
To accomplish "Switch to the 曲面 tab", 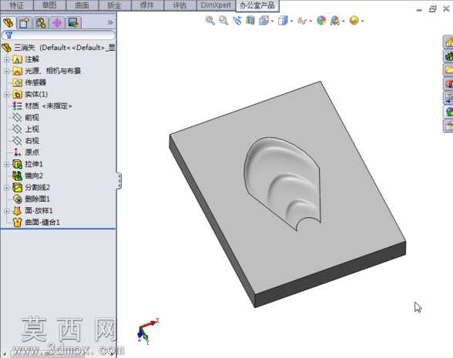I will click(82, 5).
